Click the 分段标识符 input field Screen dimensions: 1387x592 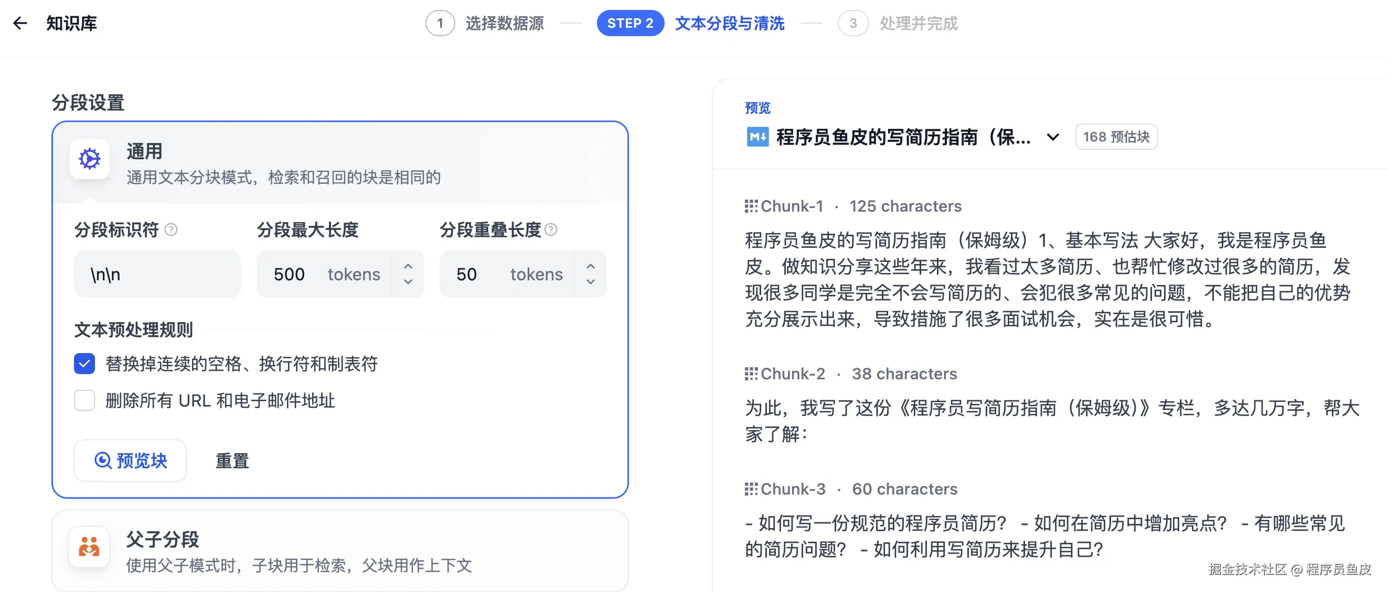pos(157,274)
